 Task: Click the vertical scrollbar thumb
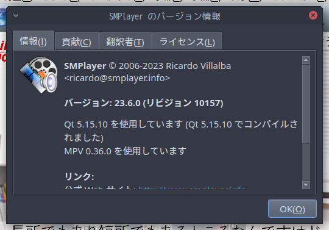306,104
